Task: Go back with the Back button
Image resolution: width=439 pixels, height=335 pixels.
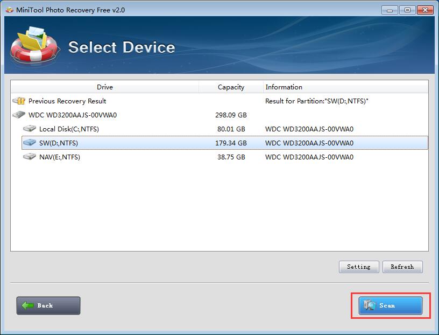Action: (x=48, y=305)
